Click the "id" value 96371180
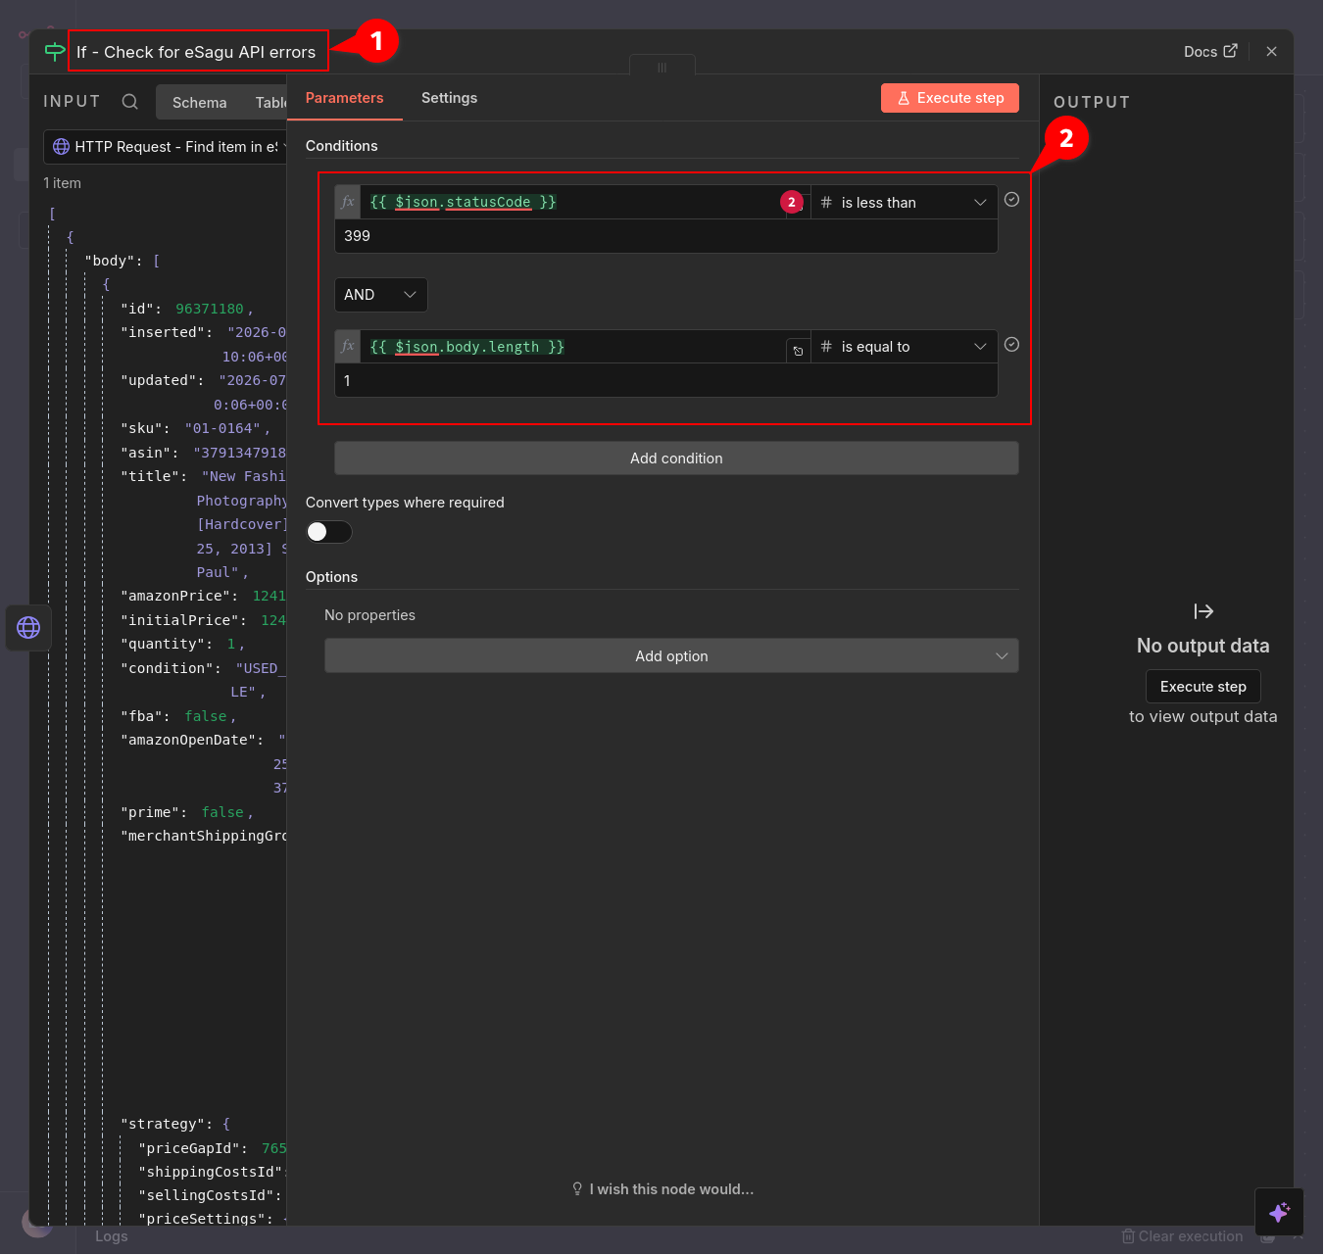The width and height of the screenshot is (1324, 1255). [x=210, y=309]
